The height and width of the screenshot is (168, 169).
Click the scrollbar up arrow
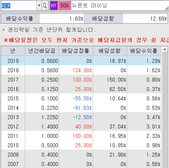point(165,50)
